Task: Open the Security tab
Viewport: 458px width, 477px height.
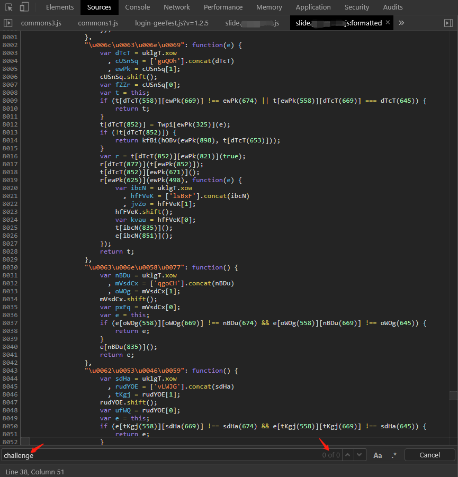Action: pos(357,7)
